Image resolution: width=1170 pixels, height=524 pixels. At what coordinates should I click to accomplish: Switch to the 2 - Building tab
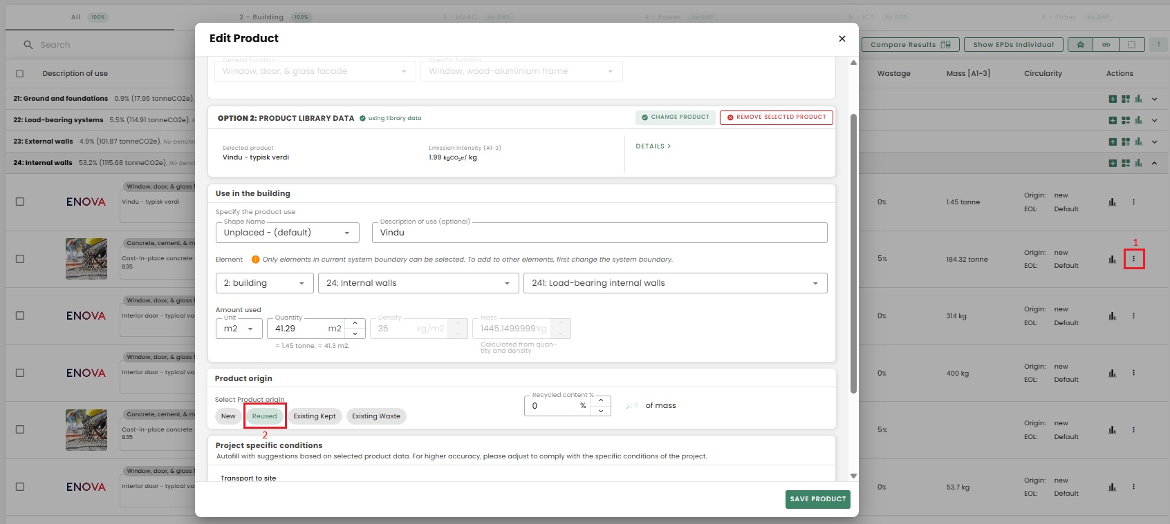pyautogui.click(x=261, y=17)
